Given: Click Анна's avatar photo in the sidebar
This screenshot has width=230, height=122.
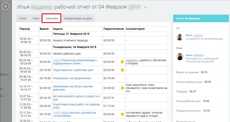Looking at the screenshot, I should [x=180, y=57].
